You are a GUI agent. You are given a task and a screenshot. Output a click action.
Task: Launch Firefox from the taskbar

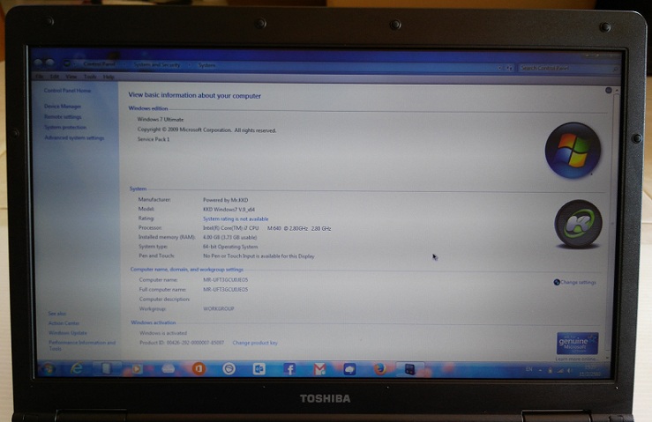(379, 369)
